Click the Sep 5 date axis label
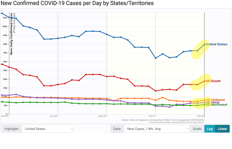Viewport: 232px width, 149px height. coord(152,116)
